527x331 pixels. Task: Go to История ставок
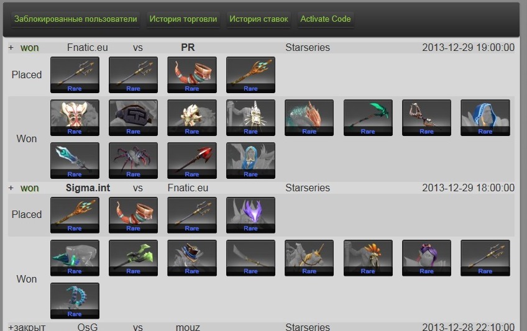pyautogui.click(x=259, y=19)
